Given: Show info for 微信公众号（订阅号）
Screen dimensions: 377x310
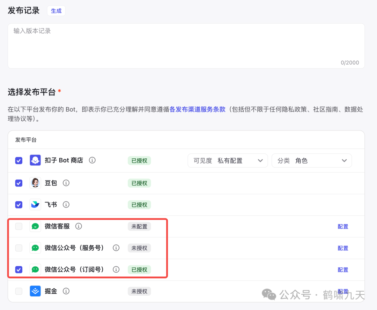Looking at the screenshot, I should 116,270.
